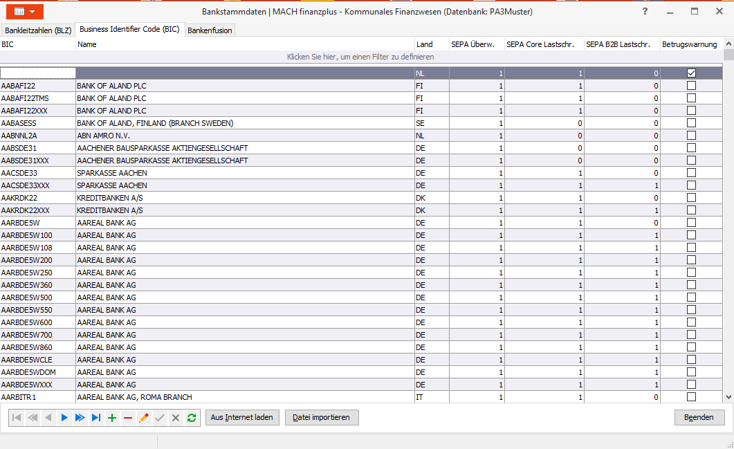This screenshot has width=734, height=449.
Task: Sort by the Name column header
Action: pos(246,44)
